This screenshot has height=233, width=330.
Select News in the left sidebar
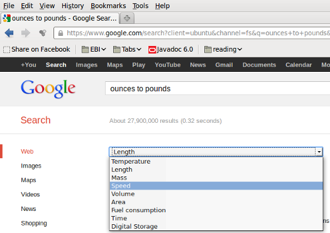(x=28, y=208)
